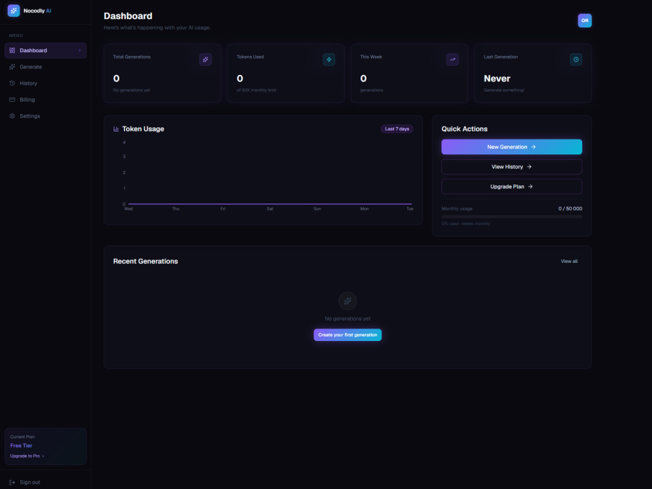Viewport: 652px width, 489px height.
Task: Click the Free Tier plan label
Action: (x=22, y=445)
